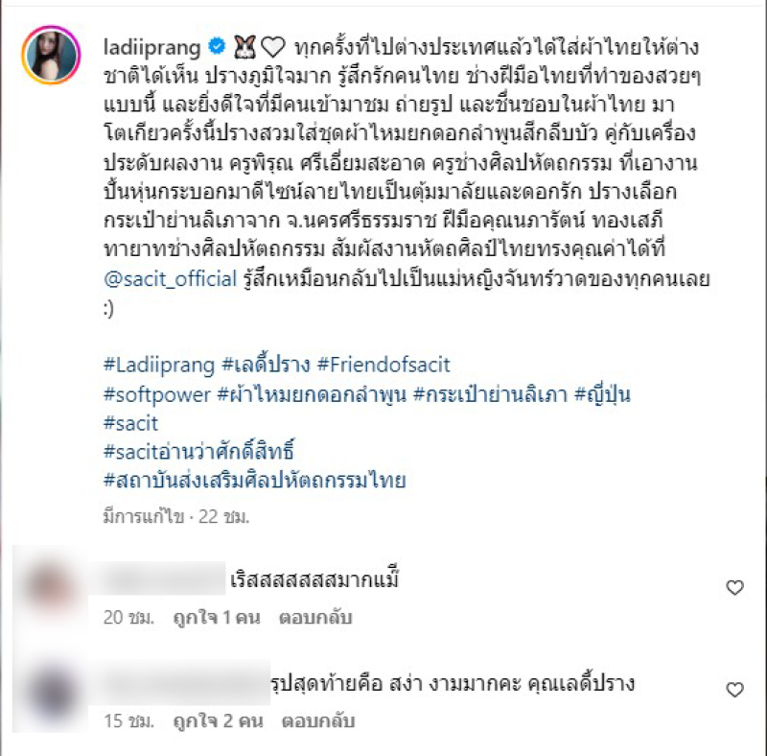Like the first comment with heart icon
Screen dimensions: 767x756
click(734, 587)
